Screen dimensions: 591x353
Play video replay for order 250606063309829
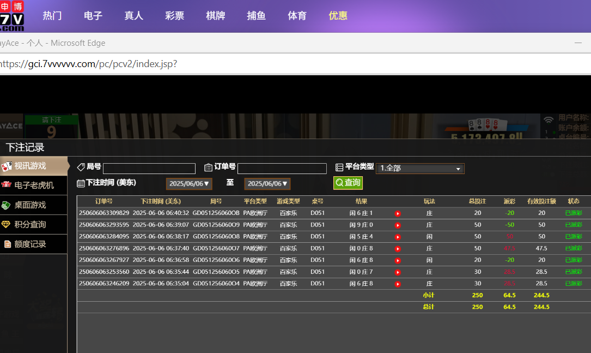click(398, 213)
